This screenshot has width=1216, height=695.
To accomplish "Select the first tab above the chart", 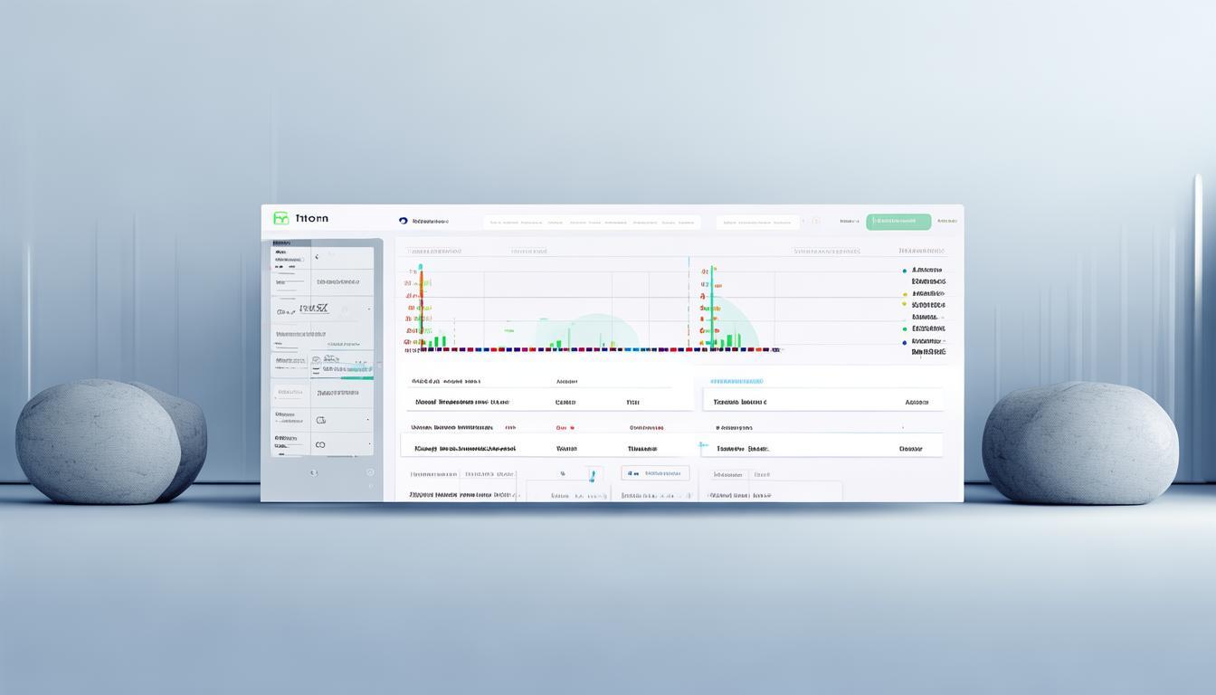I will (434, 252).
